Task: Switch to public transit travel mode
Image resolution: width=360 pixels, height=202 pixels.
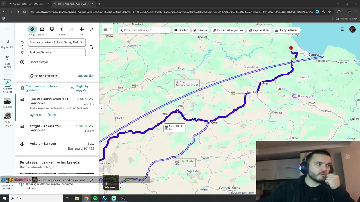Action: [52, 29]
